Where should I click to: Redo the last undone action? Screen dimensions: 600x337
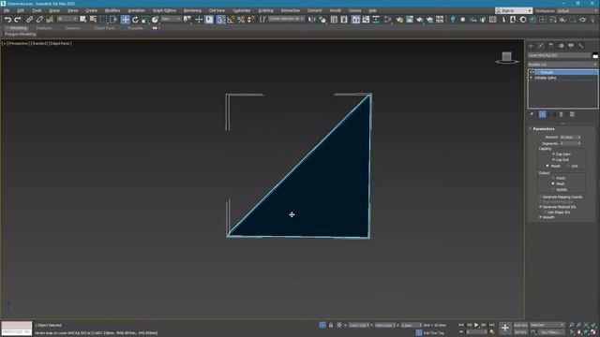[18, 20]
